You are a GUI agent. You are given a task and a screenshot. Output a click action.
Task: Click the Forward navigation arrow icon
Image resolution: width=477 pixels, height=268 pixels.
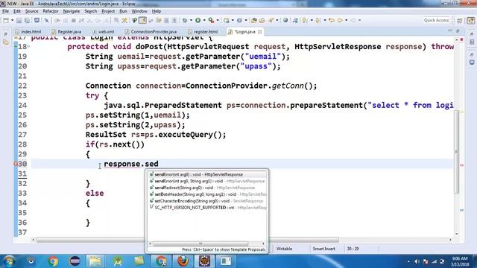pyautogui.click(x=353, y=20)
